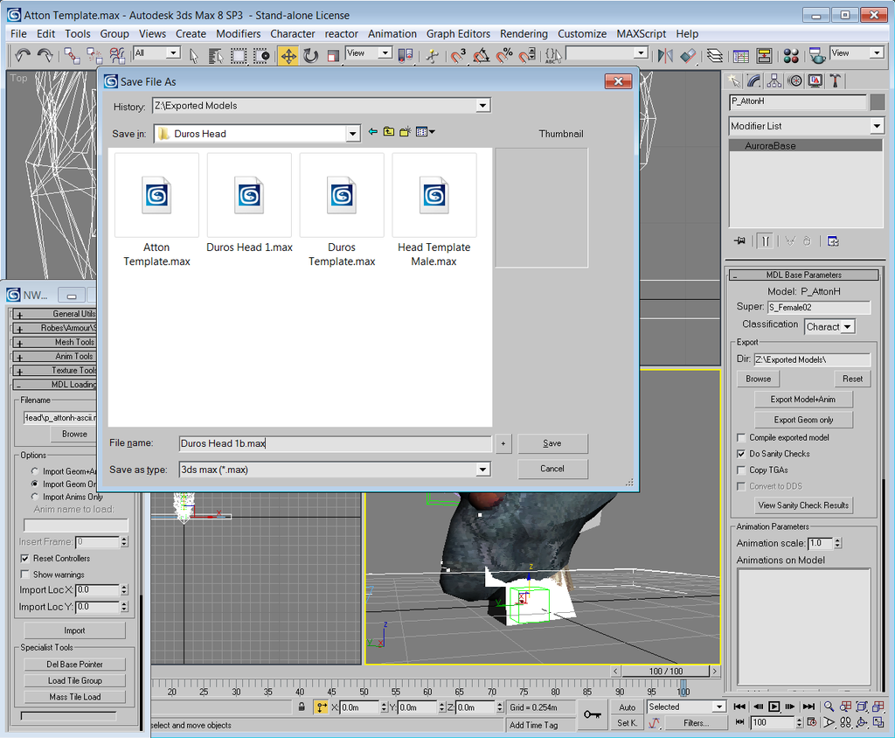The image size is (895, 738).
Task: Collapse the MDL Base Parameters rollout
Action: 804,275
